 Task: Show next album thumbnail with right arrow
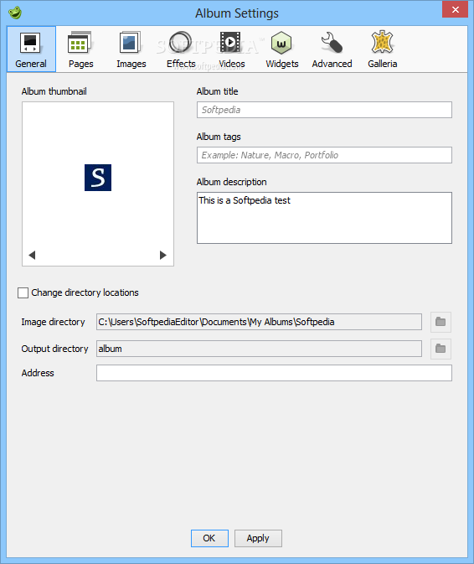point(163,255)
